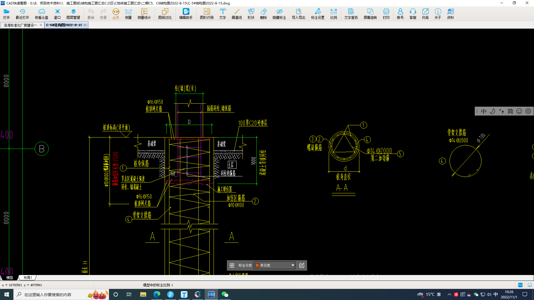
Task: Open 图层管理 layer manager
Action: 73,14
